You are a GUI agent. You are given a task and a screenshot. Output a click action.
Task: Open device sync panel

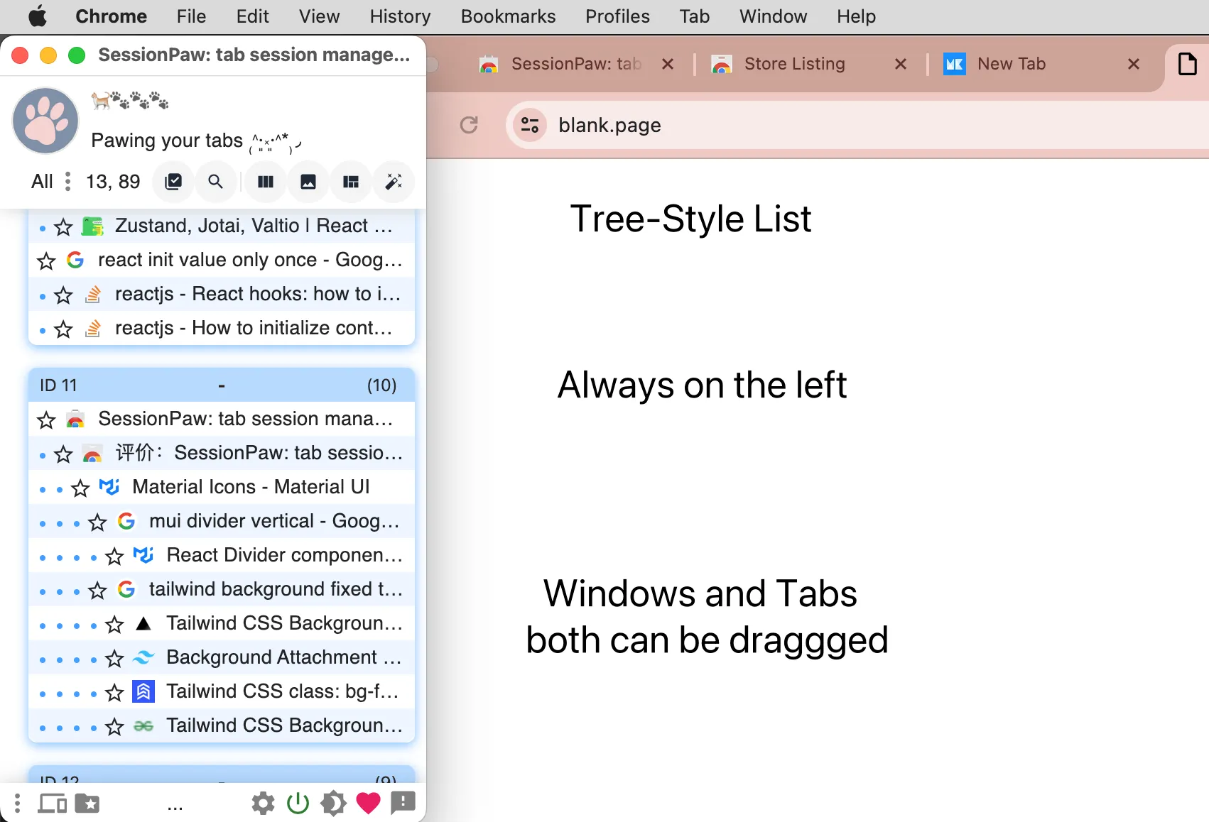(50, 803)
